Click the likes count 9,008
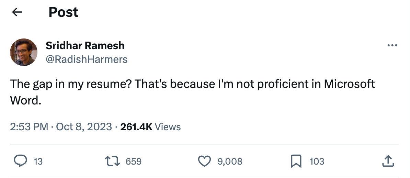This screenshot has width=410, height=178. click(x=230, y=162)
